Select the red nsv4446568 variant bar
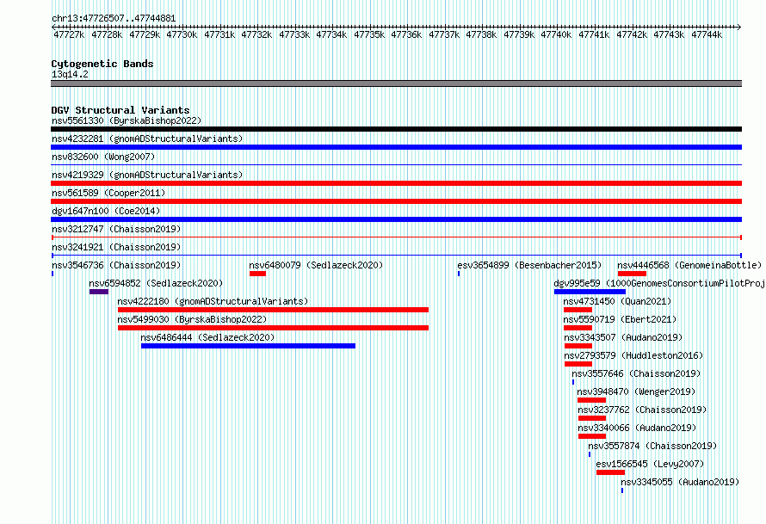The image size is (766, 524). (x=632, y=274)
